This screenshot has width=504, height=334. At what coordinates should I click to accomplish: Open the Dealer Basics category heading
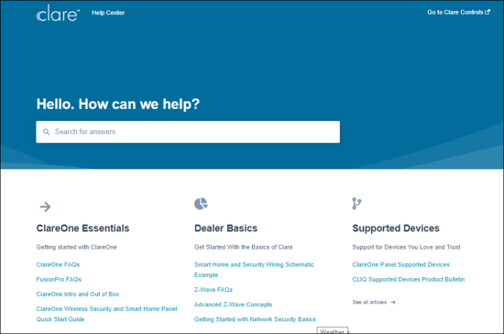click(225, 228)
